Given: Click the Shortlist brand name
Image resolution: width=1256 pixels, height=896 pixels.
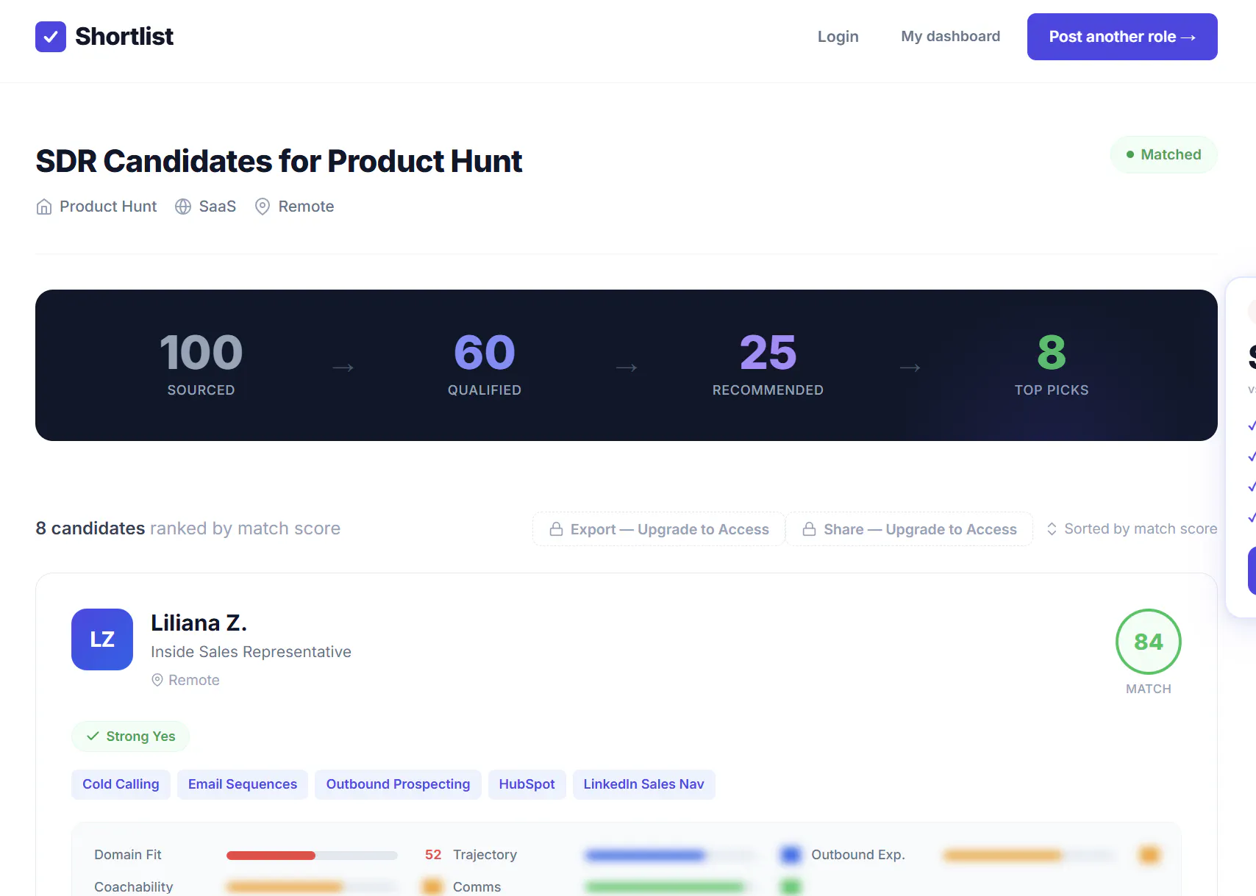Looking at the screenshot, I should coord(124,37).
